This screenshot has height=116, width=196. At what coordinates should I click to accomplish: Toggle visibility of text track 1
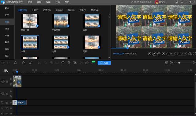click(x=11, y=102)
